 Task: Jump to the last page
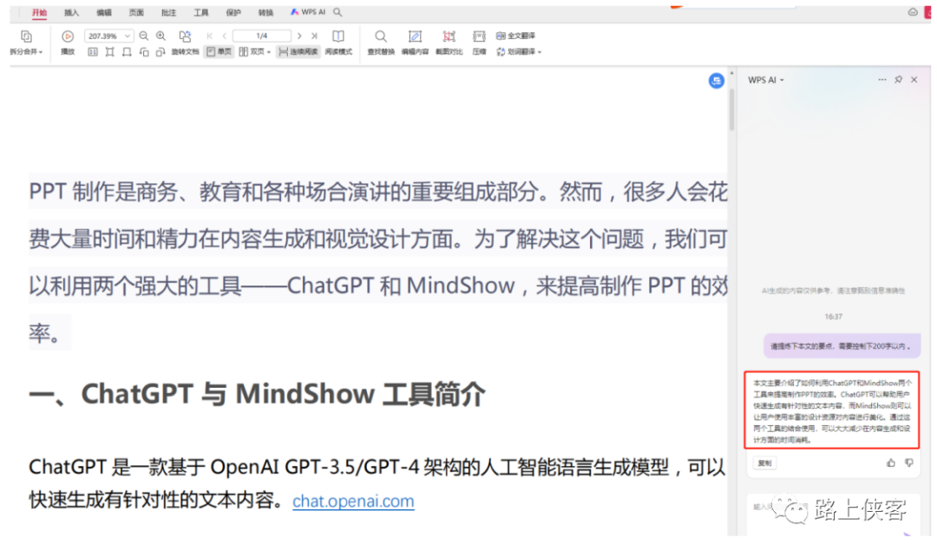[314, 36]
